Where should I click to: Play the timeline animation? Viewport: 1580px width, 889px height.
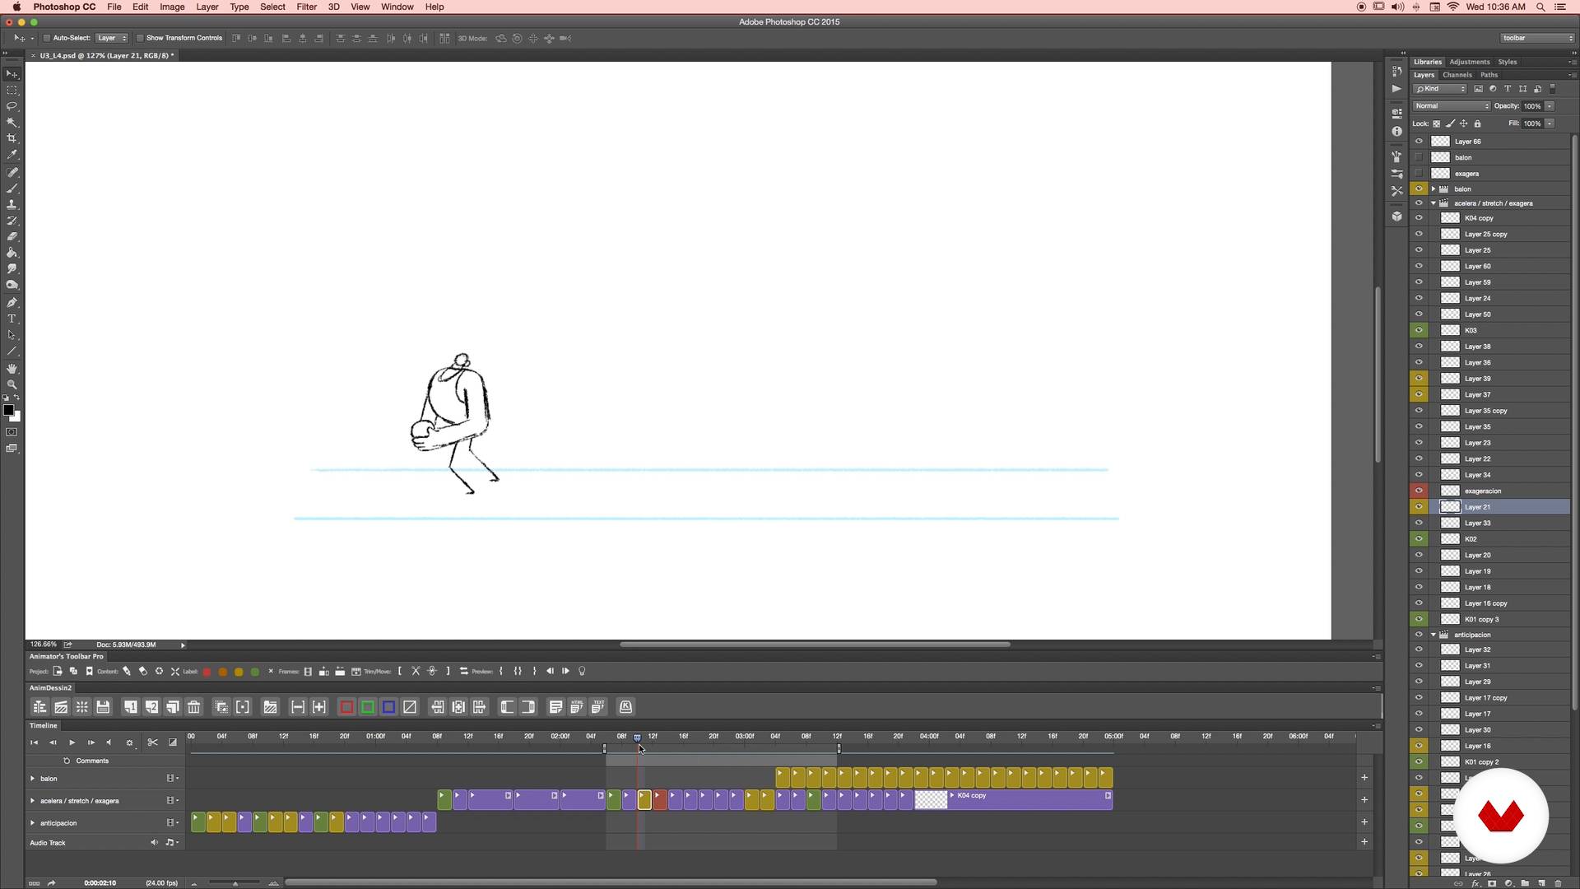click(x=72, y=742)
